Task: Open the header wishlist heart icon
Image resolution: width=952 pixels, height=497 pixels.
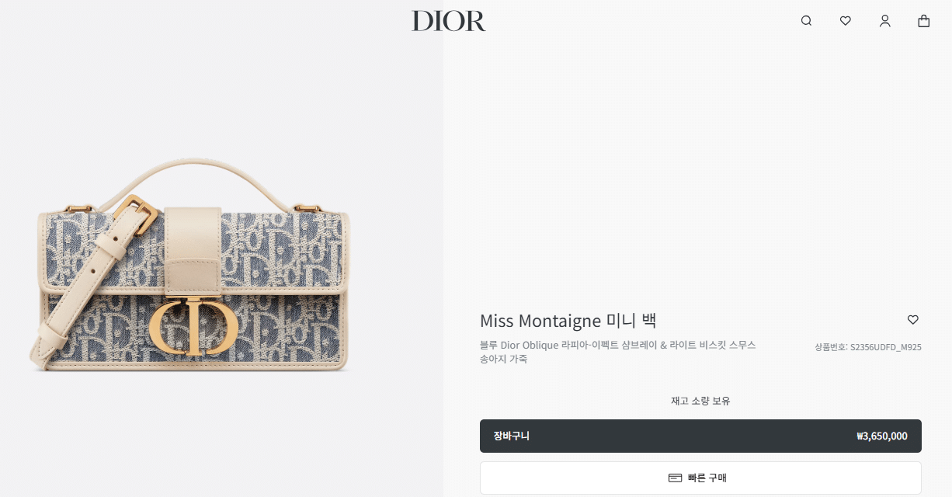Action: [846, 21]
